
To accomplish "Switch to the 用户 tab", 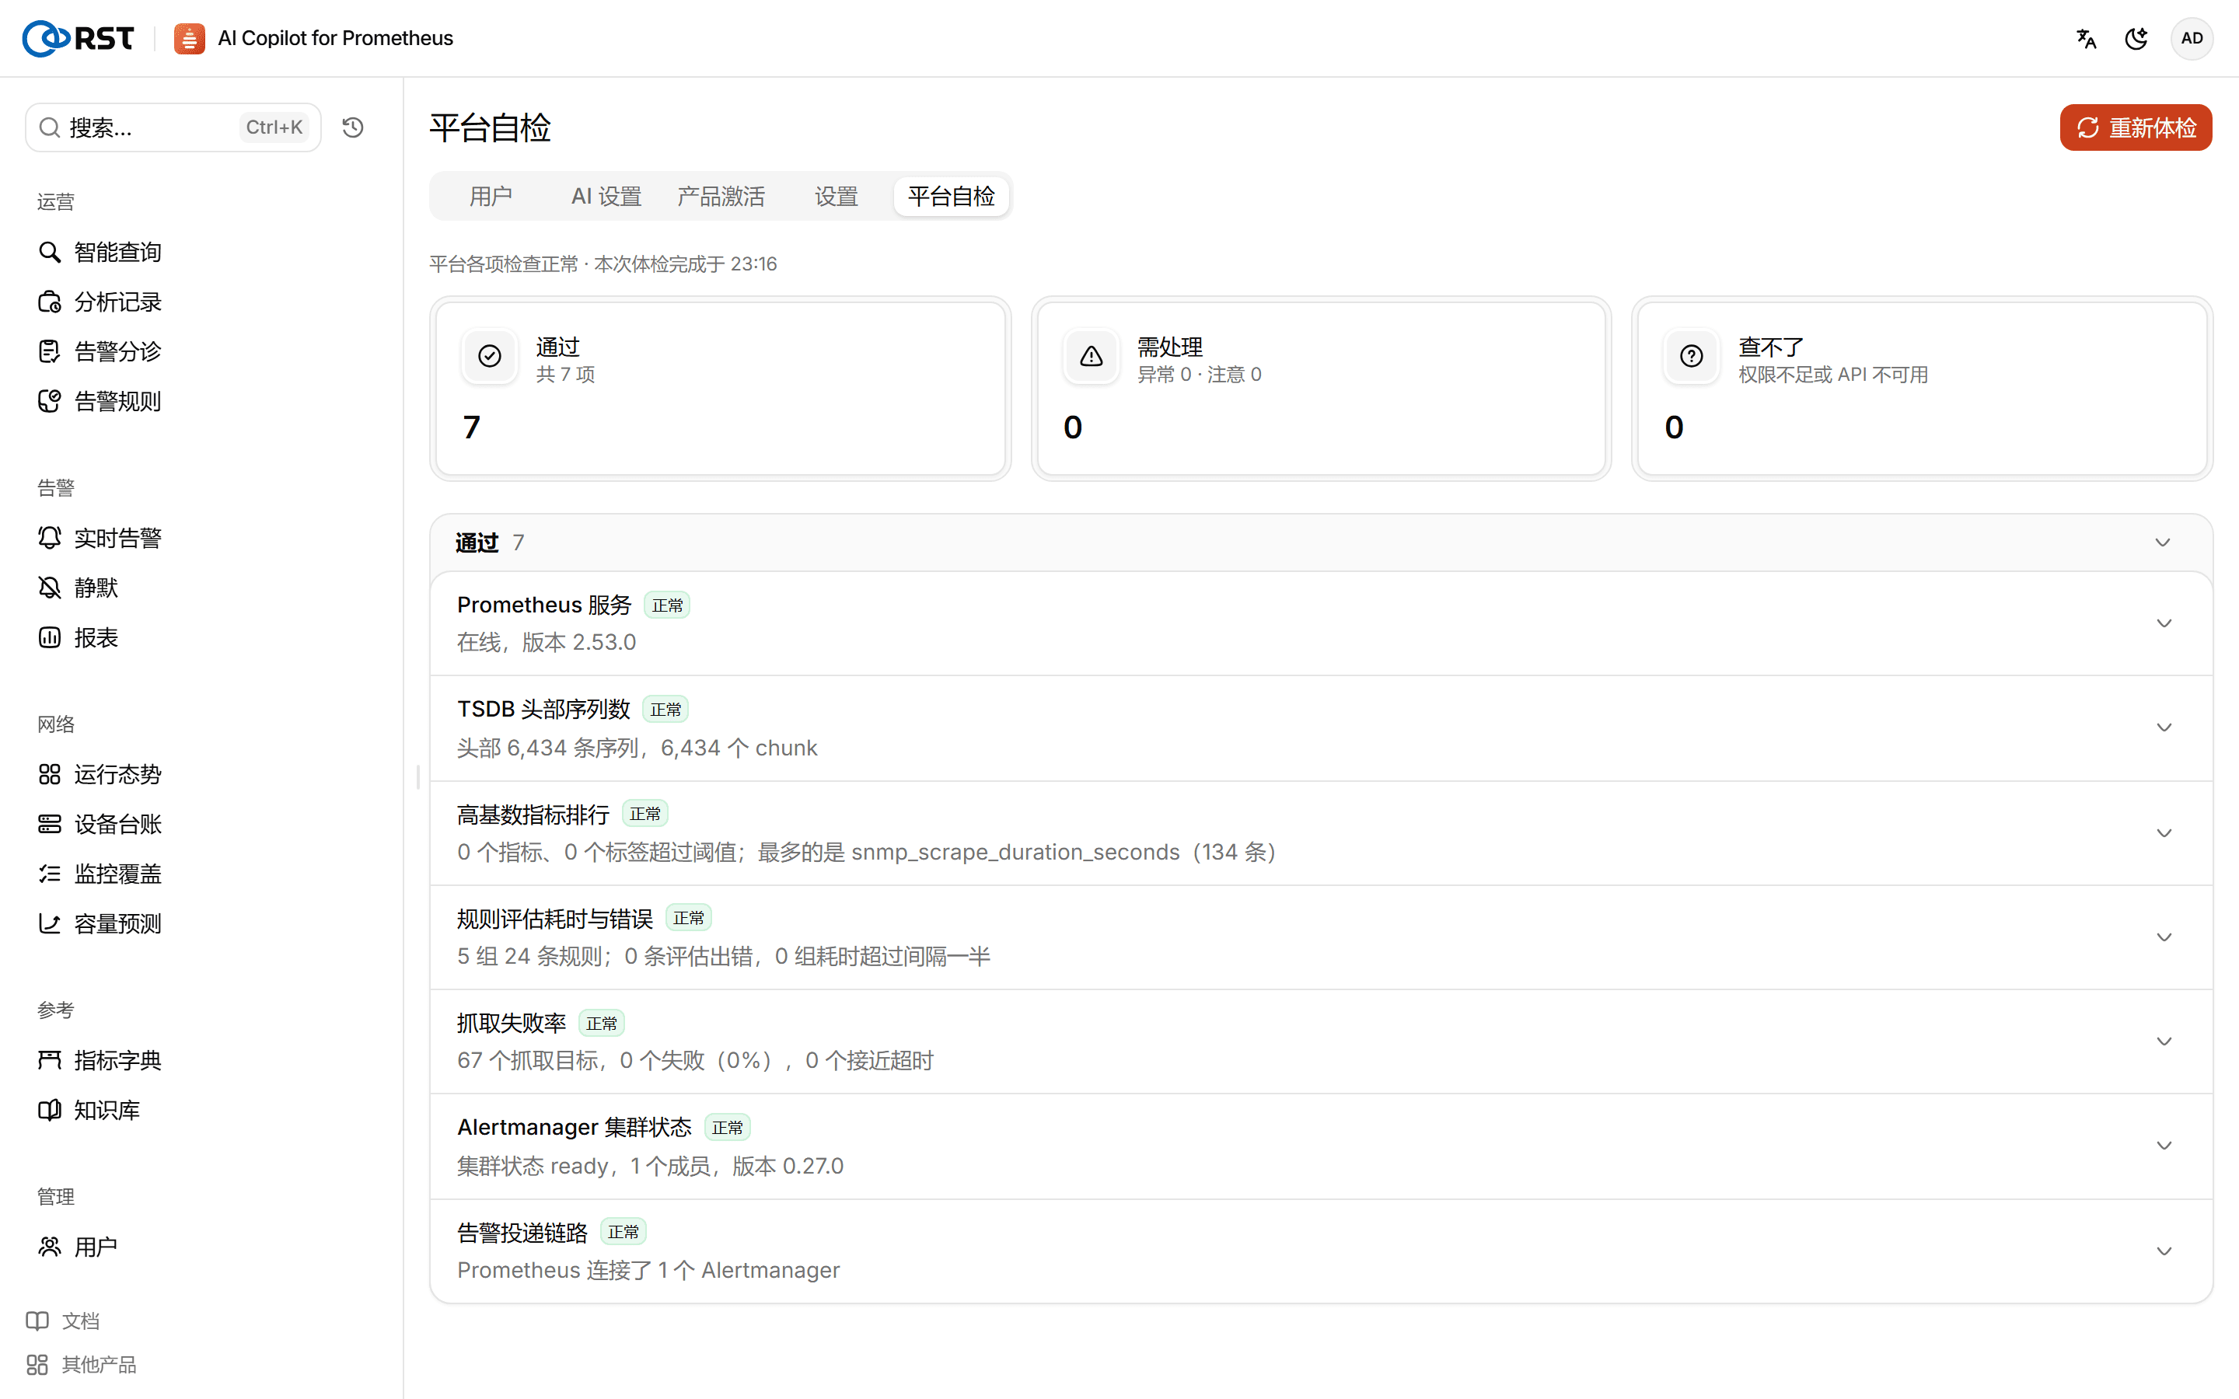I will [491, 196].
